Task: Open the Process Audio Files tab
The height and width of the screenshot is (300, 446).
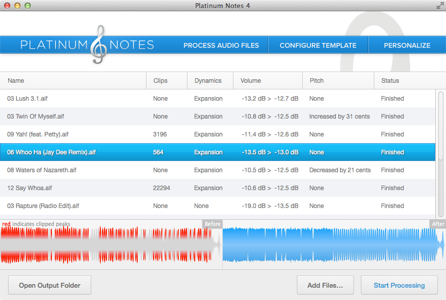Action: [221, 45]
